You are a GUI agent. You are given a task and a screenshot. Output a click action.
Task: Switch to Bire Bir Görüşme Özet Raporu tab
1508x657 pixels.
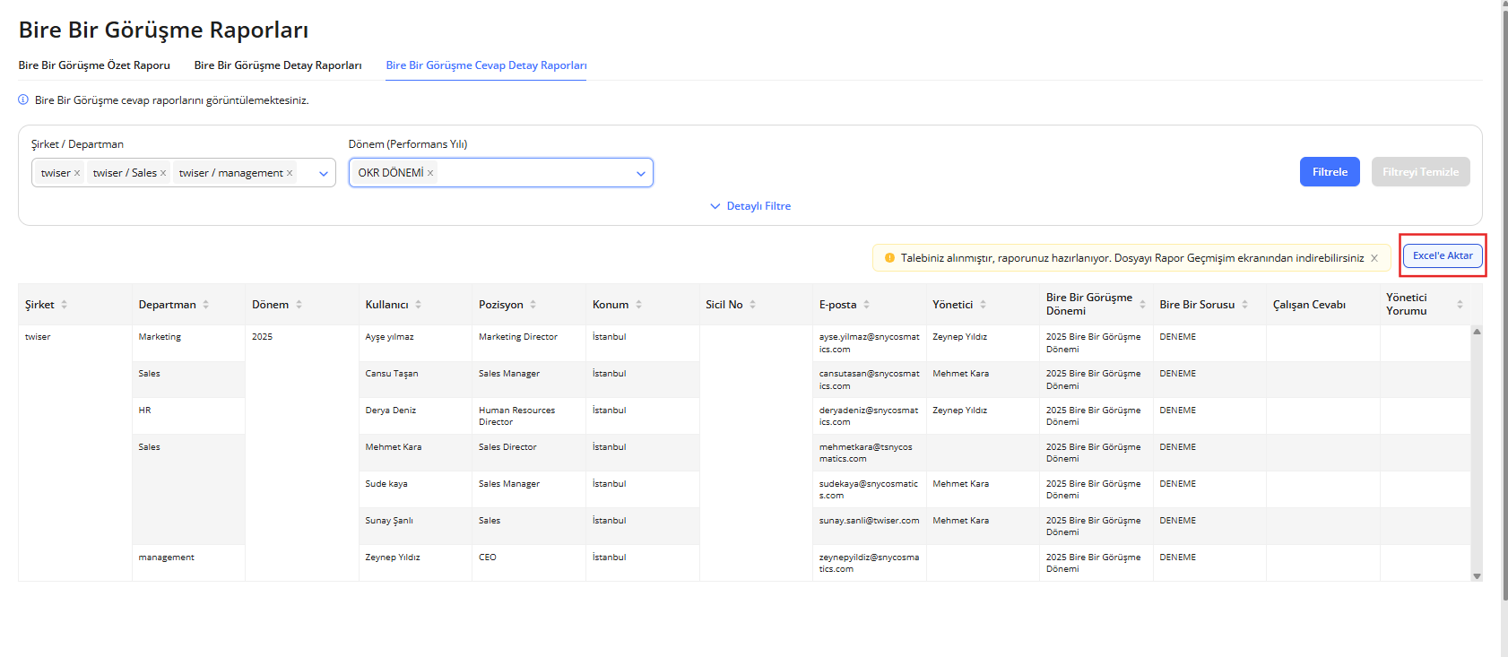94,65
